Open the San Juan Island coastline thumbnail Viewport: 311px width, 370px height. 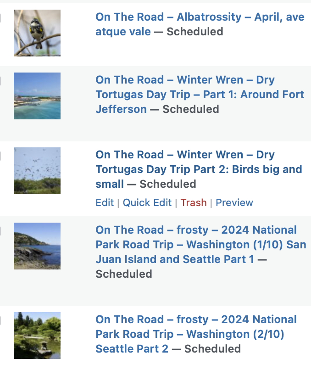click(x=37, y=246)
